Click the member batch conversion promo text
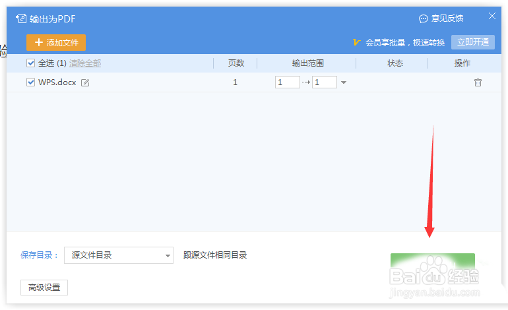508x310 pixels. [405, 42]
